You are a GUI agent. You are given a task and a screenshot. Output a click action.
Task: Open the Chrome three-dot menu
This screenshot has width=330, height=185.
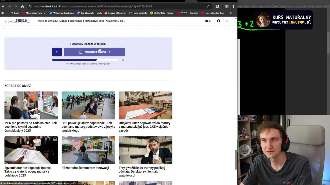(233, 6)
